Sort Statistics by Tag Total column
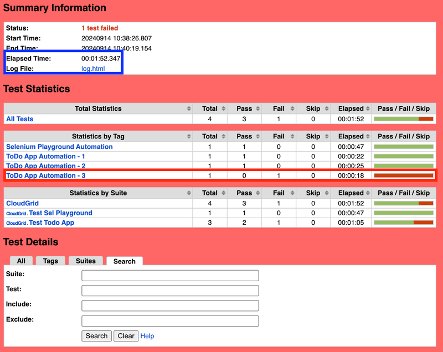 (x=210, y=136)
